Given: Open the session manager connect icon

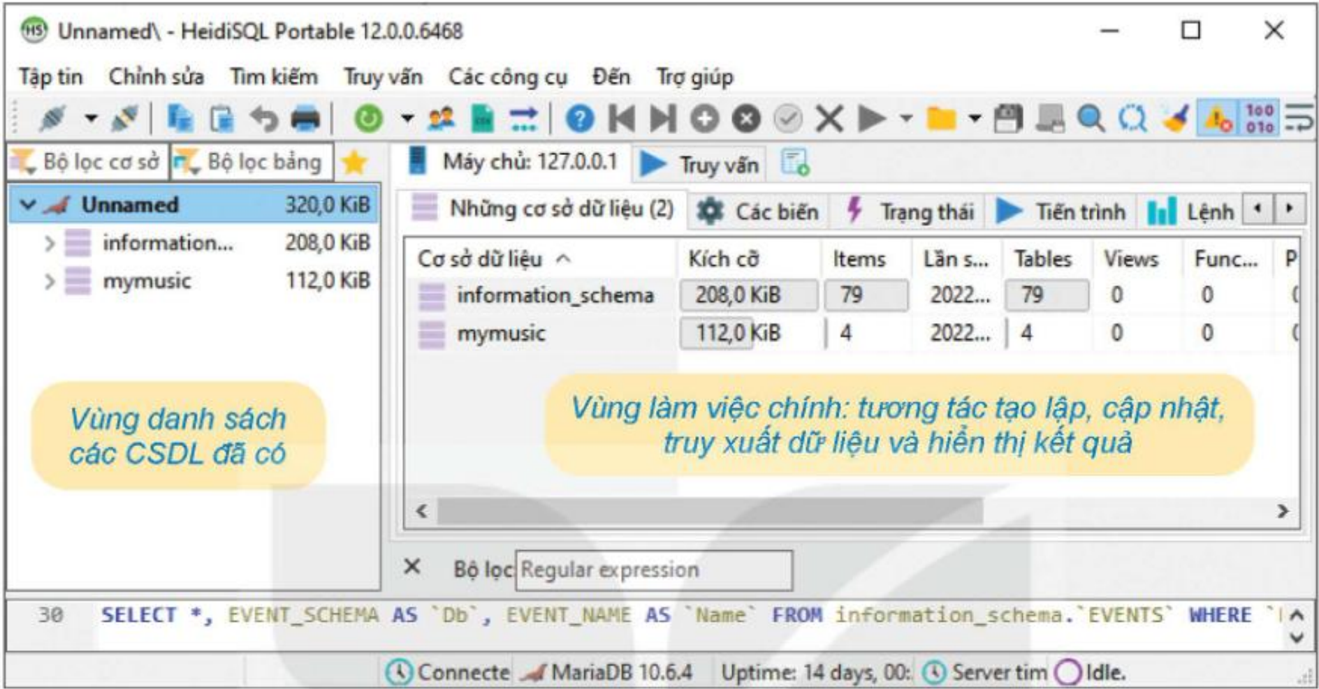Looking at the screenshot, I should (x=52, y=118).
